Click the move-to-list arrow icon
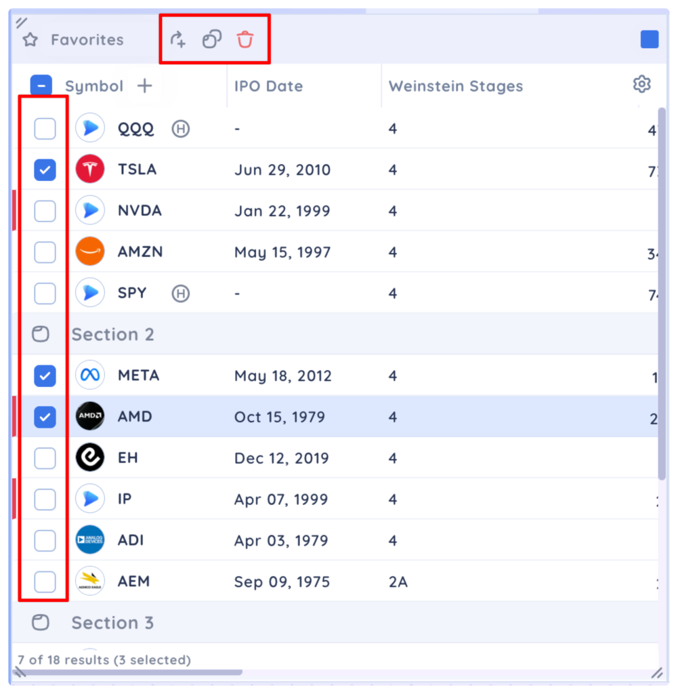The width and height of the screenshot is (678, 694). [x=178, y=39]
